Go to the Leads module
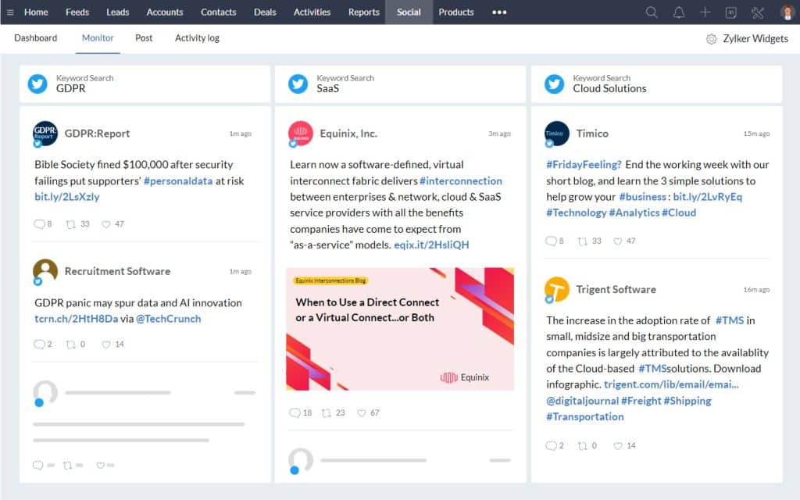Viewport: 800px width, 500px height. [x=117, y=12]
